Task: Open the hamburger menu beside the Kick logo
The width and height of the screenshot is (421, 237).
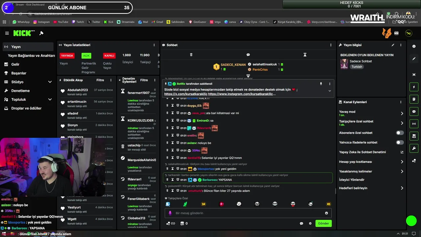Action: click(7, 33)
